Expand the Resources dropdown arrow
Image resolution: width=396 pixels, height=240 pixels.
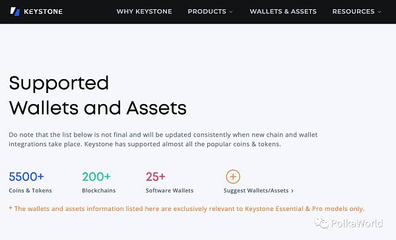tap(379, 12)
